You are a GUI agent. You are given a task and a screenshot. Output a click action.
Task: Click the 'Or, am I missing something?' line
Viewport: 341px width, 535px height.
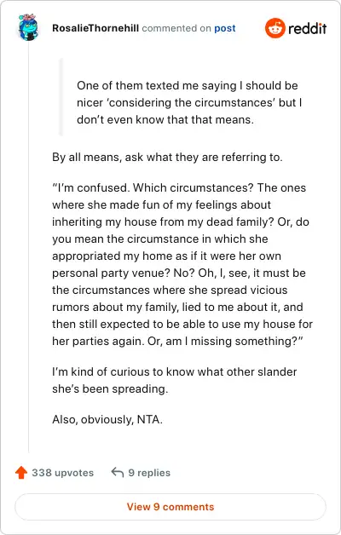click(225, 342)
